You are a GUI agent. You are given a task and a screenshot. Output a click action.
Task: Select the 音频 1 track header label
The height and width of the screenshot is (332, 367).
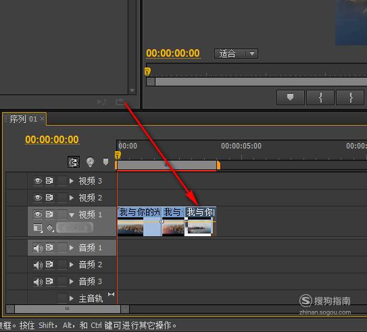coord(91,248)
